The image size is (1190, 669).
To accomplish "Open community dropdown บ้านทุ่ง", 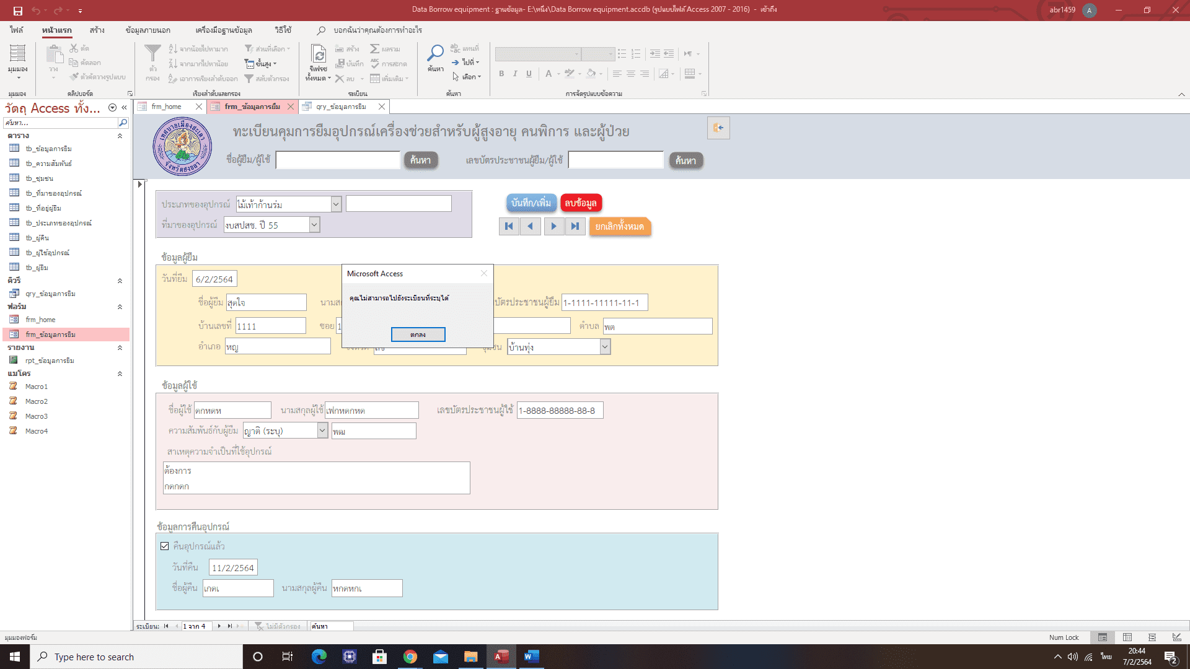I will pos(605,347).
